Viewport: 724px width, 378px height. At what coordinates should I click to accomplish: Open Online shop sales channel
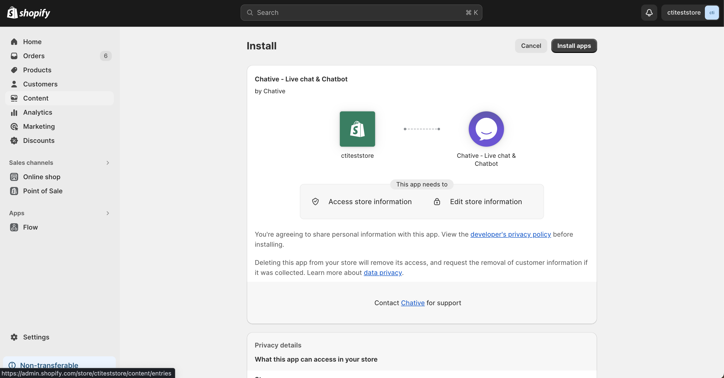(x=42, y=177)
